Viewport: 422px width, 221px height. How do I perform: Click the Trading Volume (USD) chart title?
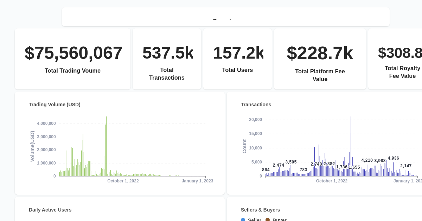click(x=55, y=105)
